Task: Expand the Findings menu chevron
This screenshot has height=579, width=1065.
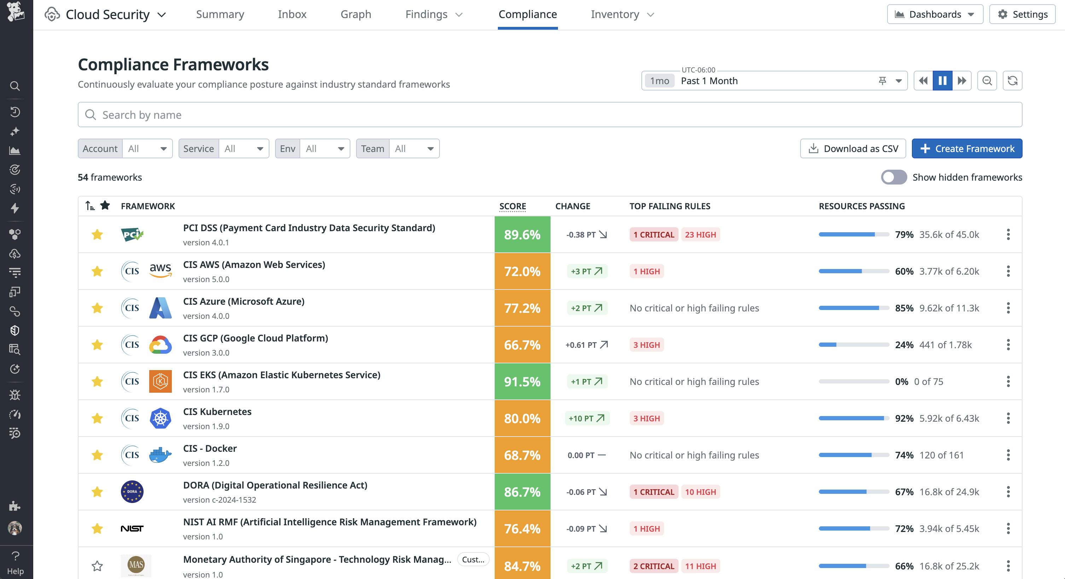Action: (x=459, y=14)
